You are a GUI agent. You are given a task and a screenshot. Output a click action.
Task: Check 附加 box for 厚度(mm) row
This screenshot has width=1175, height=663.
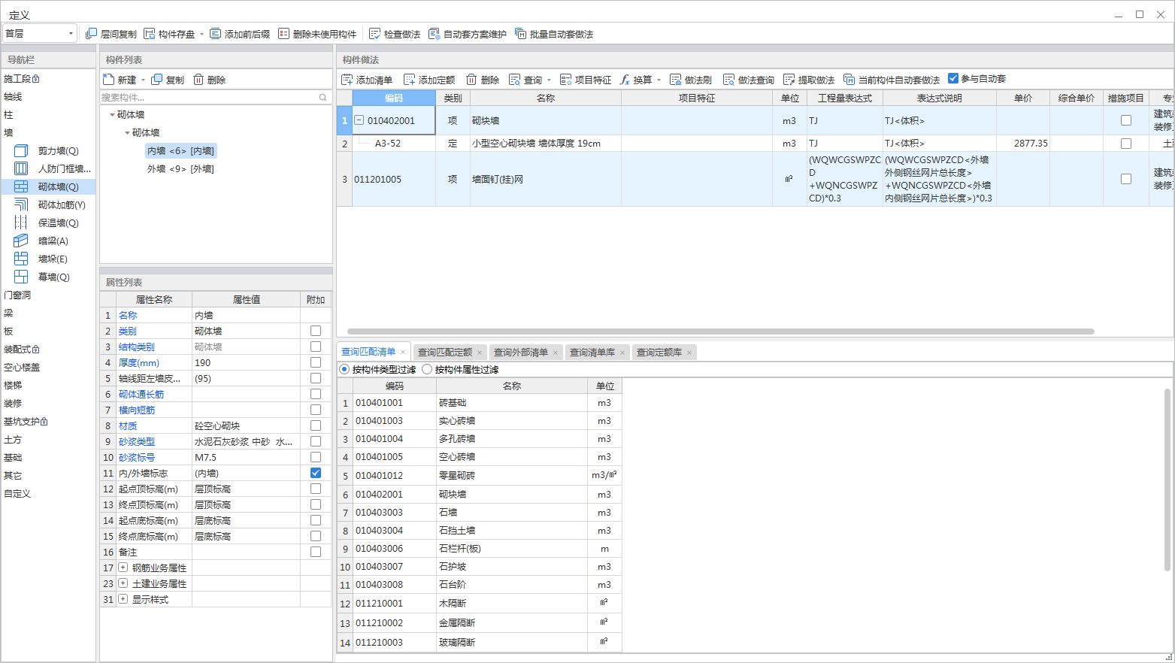316,362
